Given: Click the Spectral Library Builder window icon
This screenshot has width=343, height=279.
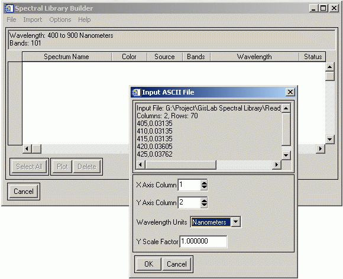Looking at the screenshot, I should (9, 8).
